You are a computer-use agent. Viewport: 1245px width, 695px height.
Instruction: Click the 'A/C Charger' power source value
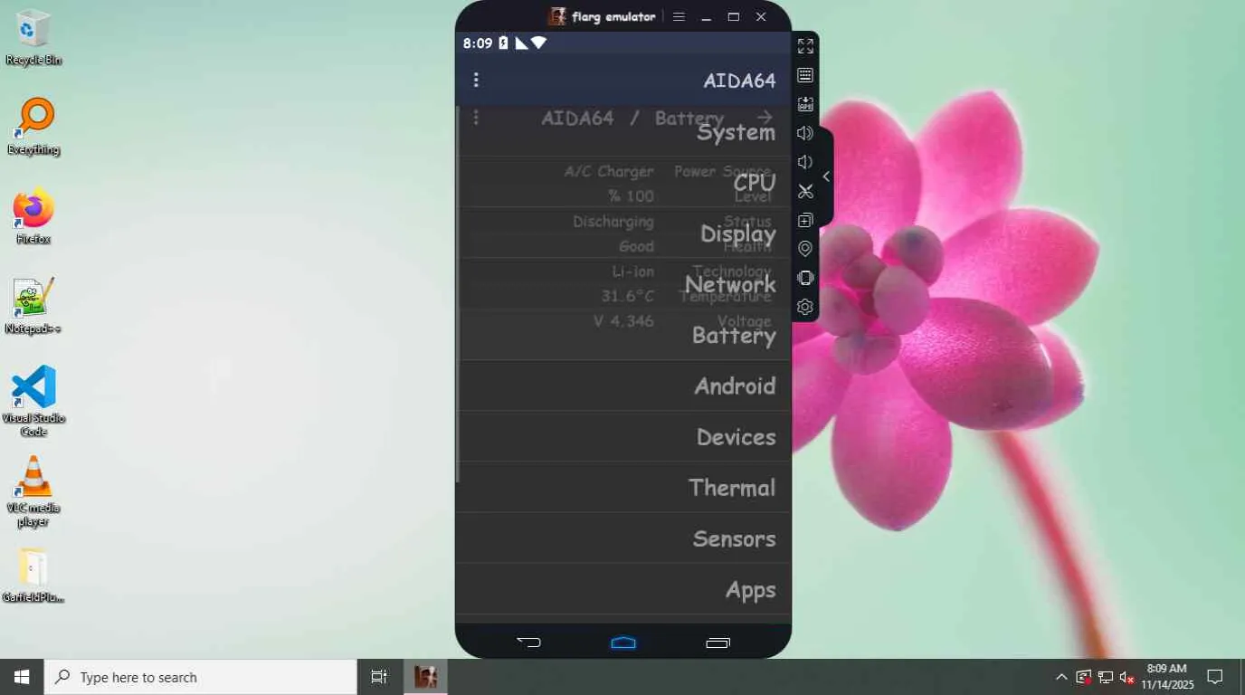pyautogui.click(x=609, y=171)
